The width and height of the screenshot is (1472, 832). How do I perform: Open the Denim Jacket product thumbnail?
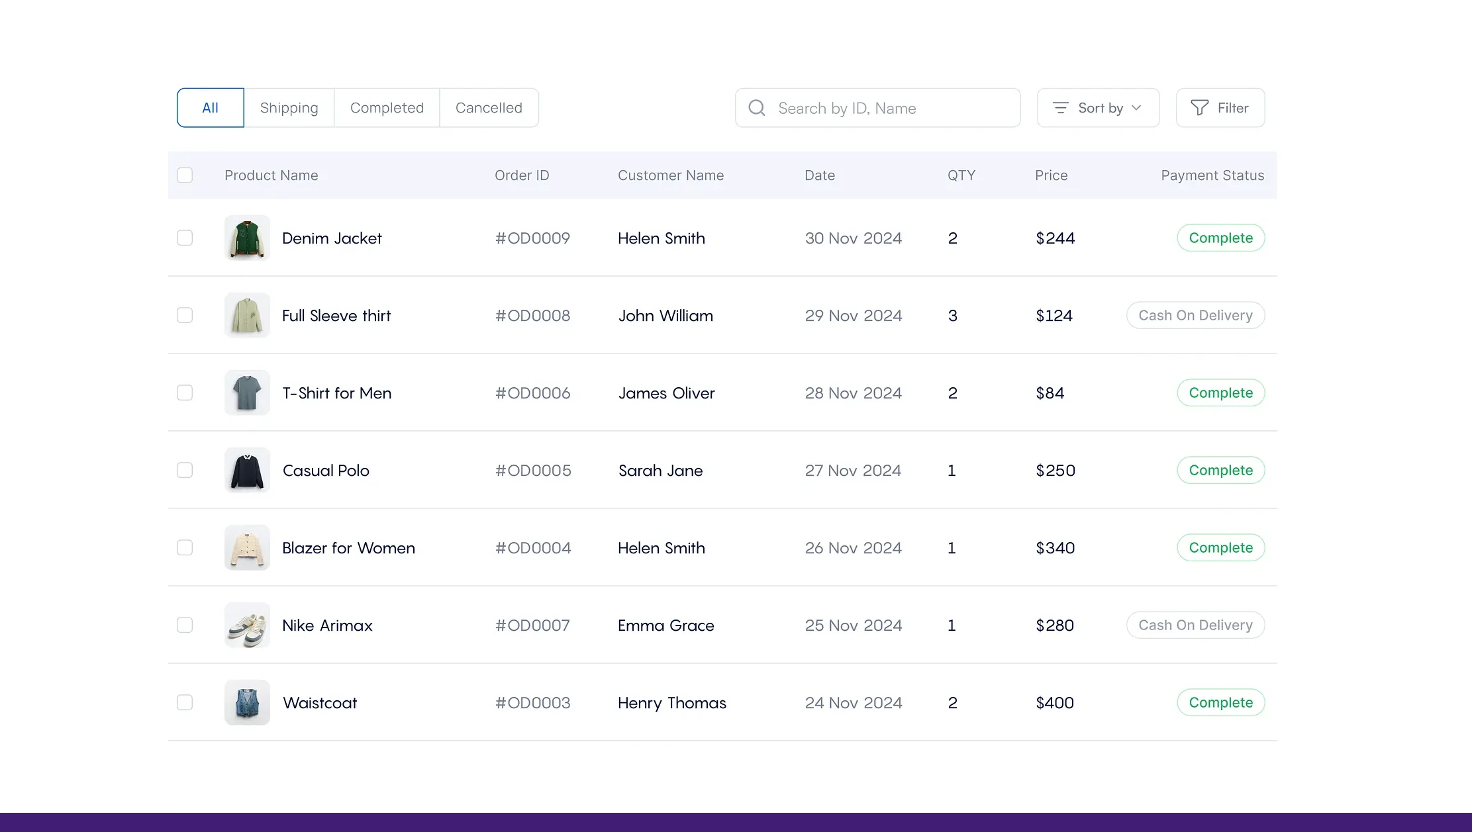tap(246, 238)
